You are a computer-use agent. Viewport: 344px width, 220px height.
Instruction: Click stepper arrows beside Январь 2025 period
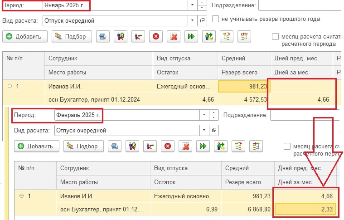click(x=202, y=5)
